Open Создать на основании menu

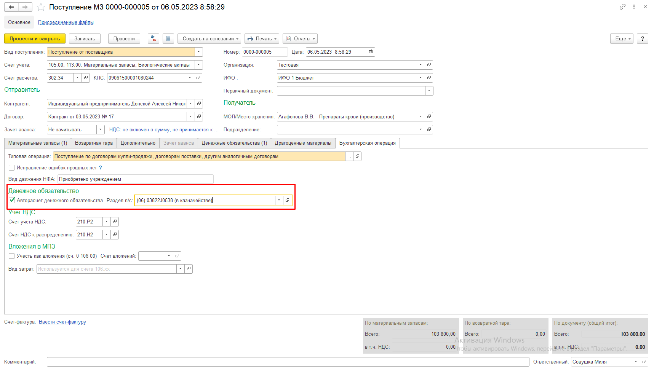[209, 38]
